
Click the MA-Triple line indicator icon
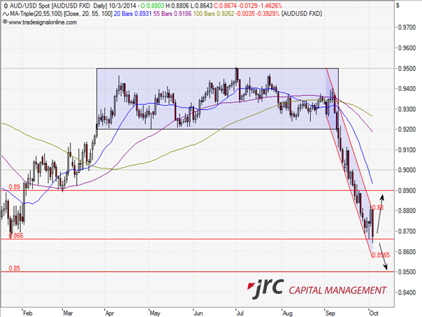pyautogui.click(x=6, y=14)
